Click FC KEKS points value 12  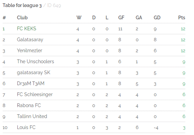[x=183, y=29]
